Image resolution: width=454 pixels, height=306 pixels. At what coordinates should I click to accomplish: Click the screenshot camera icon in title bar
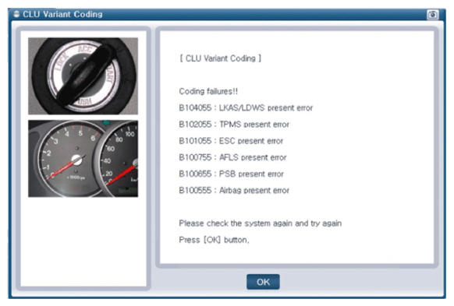pos(433,15)
